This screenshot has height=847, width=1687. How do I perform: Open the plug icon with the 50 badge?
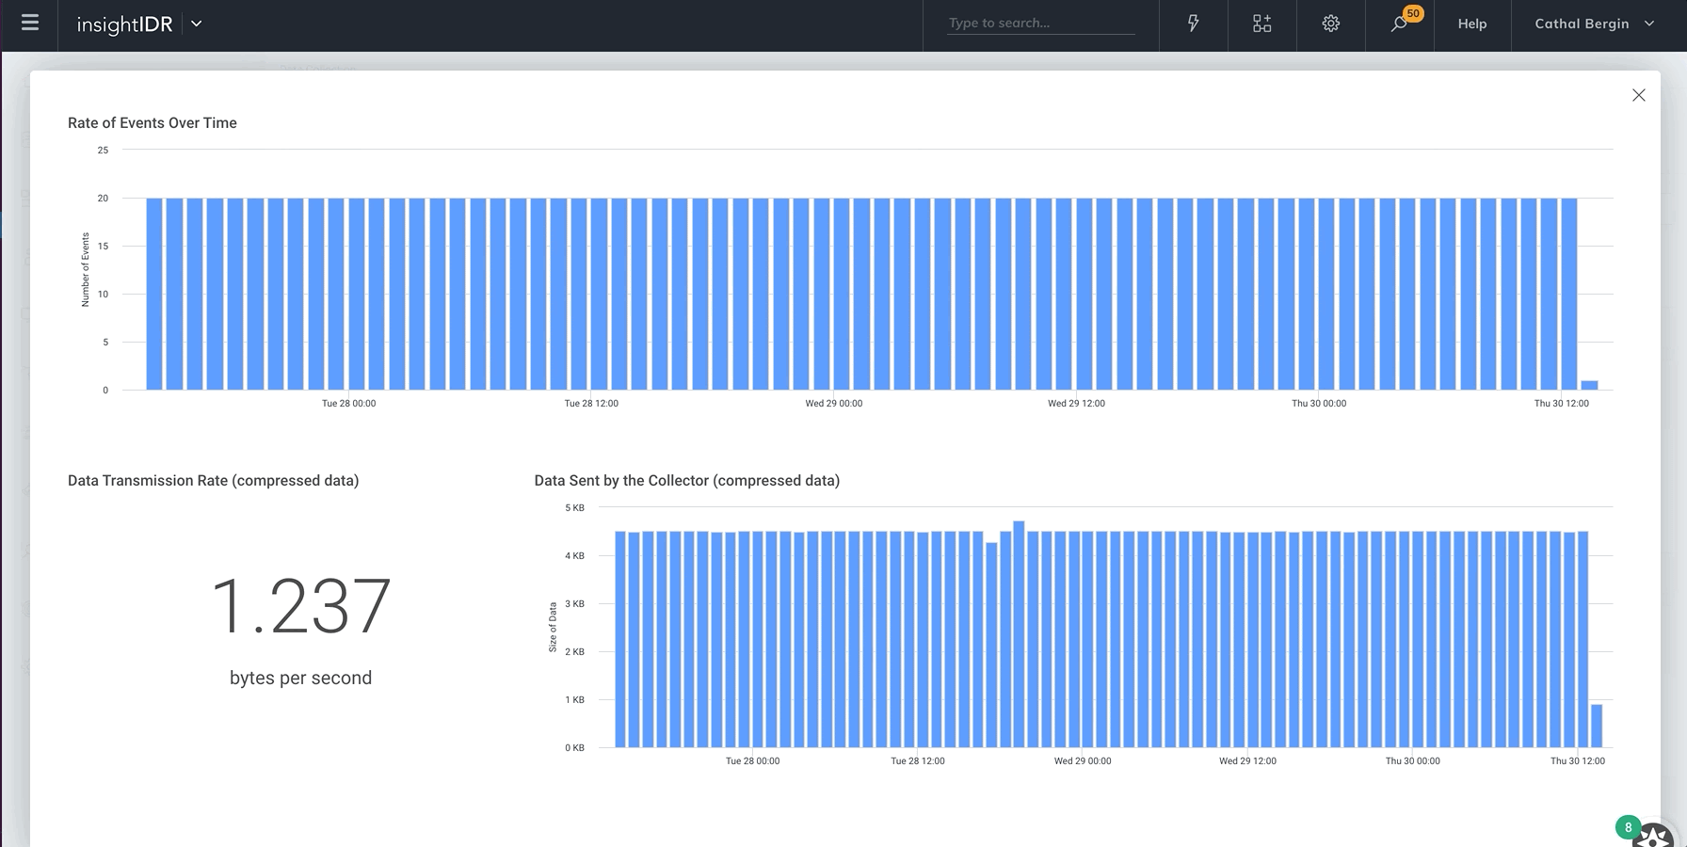[x=1399, y=24]
